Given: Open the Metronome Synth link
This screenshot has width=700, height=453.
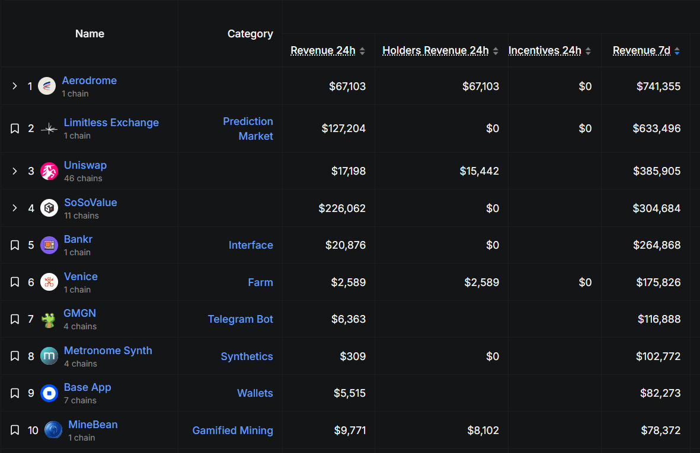Looking at the screenshot, I should tap(108, 351).
